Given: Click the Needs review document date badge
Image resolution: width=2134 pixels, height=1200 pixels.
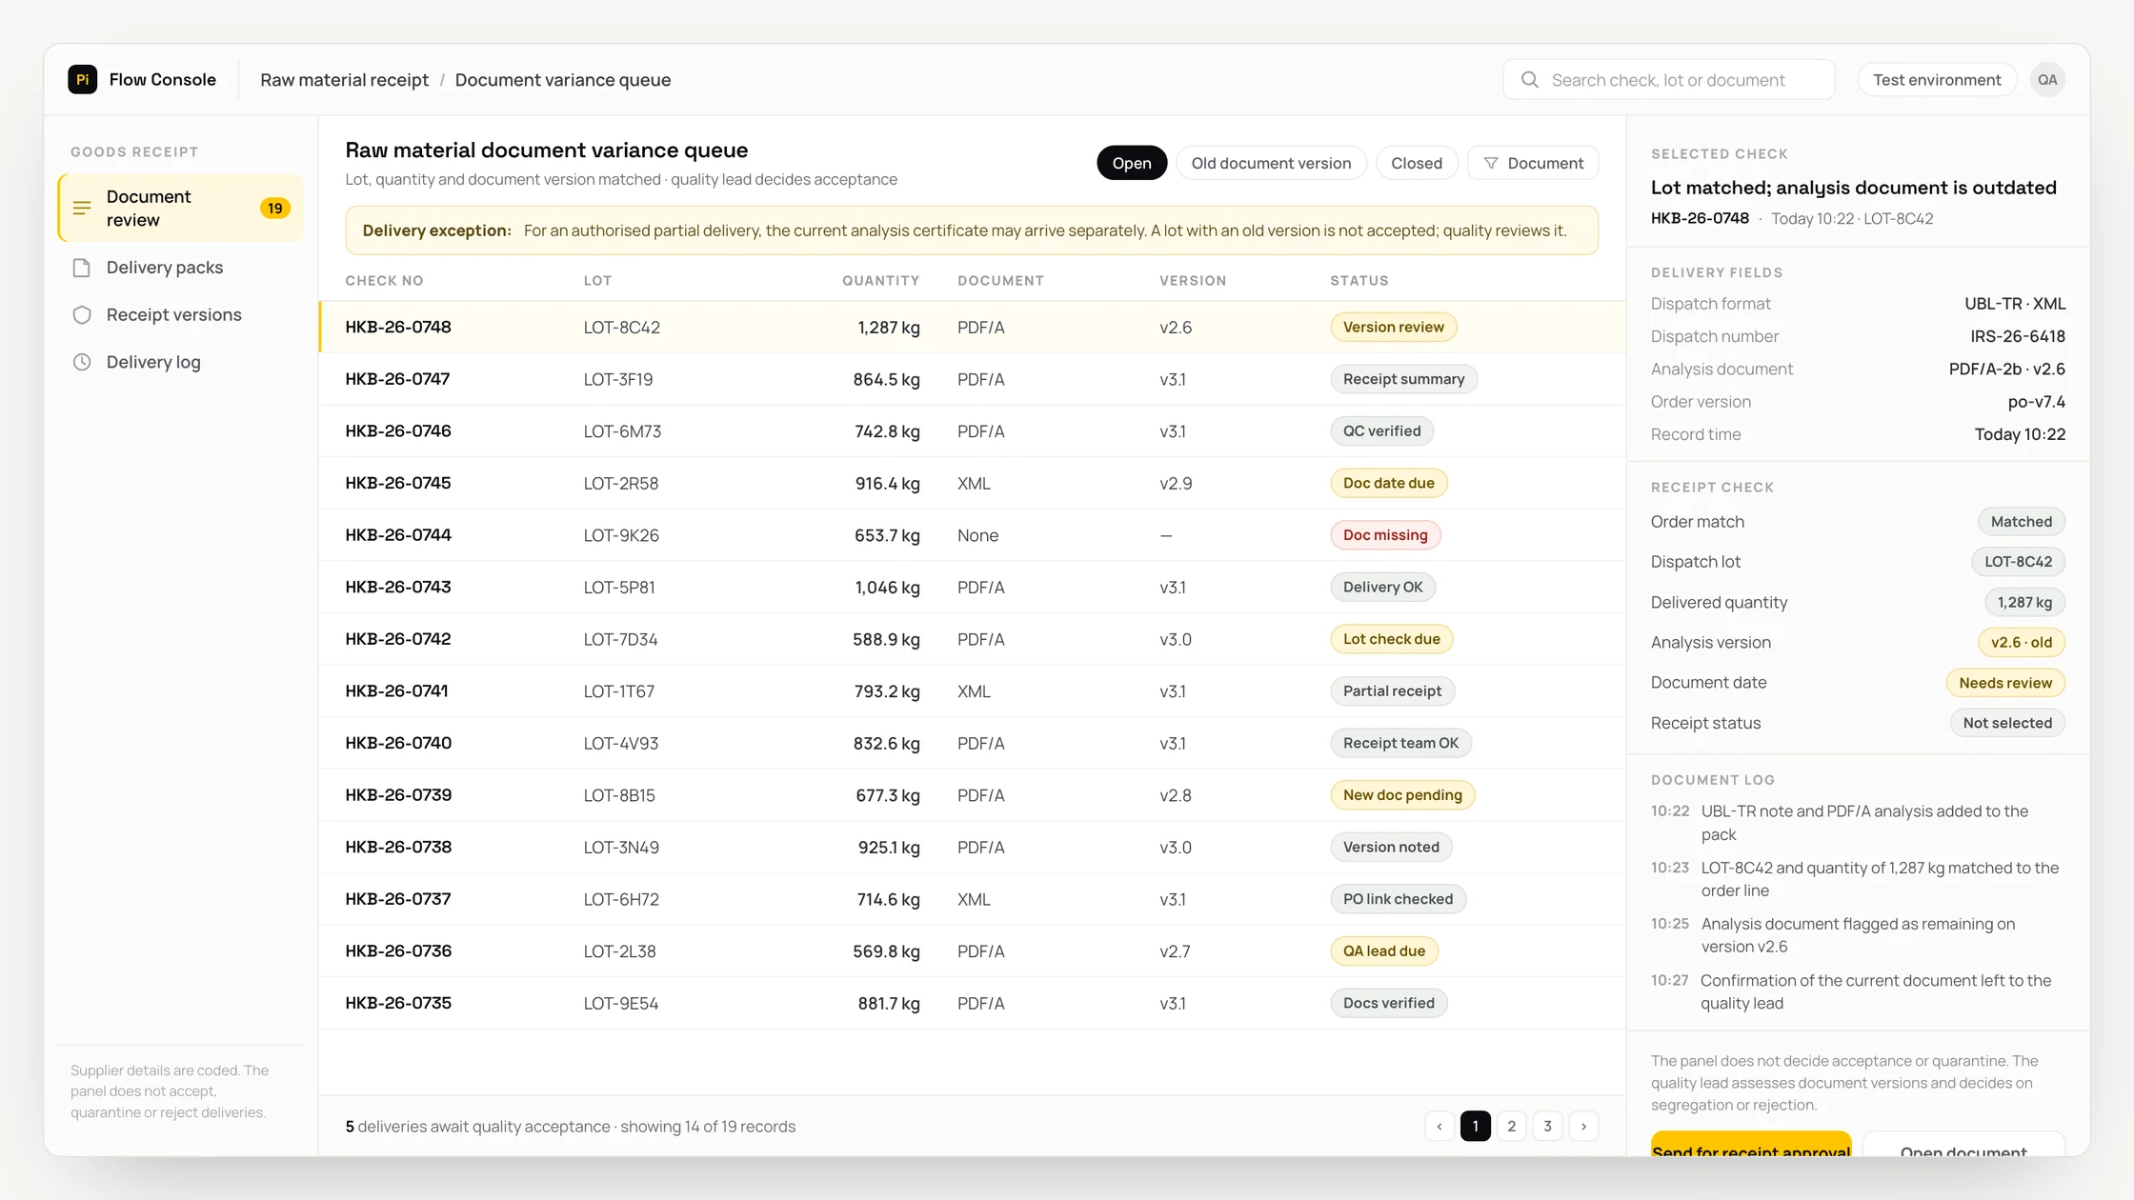Looking at the screenshot, I should pos(2004,682).
